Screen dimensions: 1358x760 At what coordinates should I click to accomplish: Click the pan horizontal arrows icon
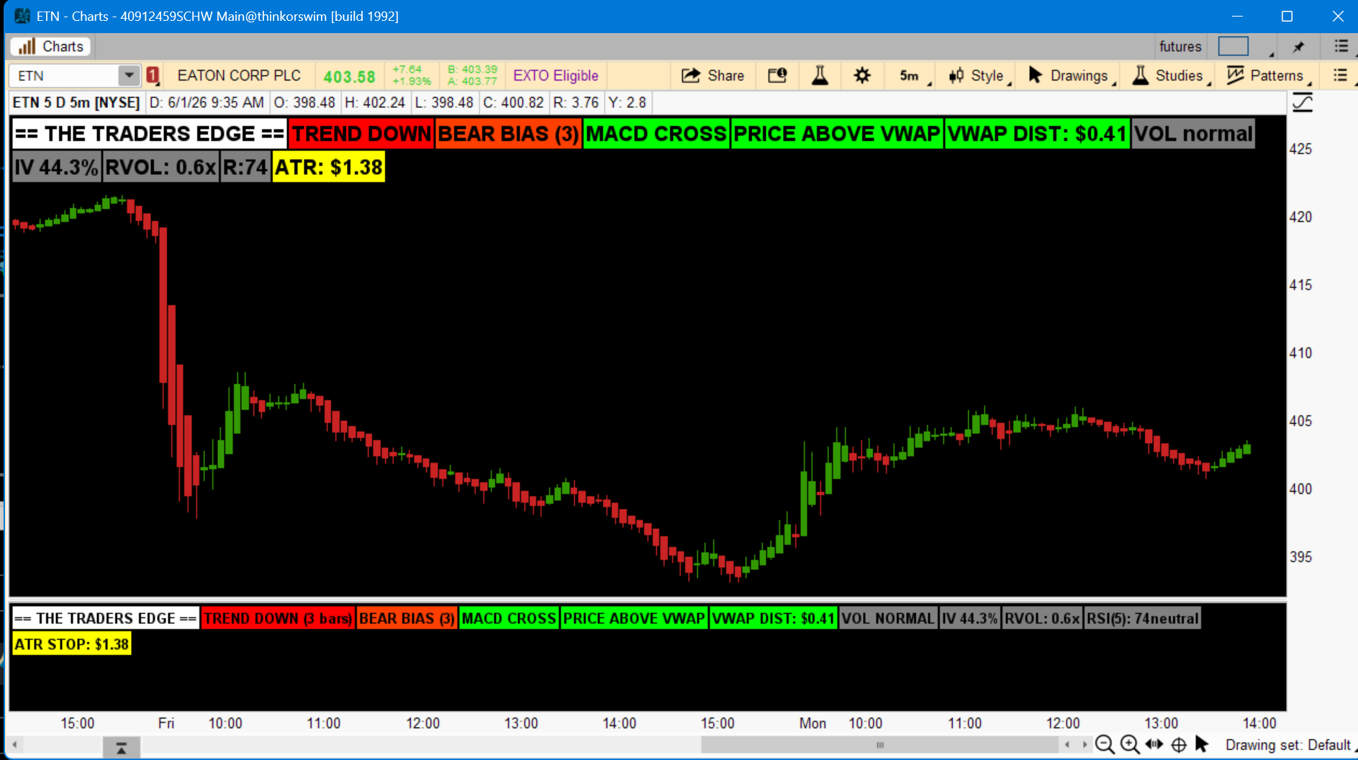pyautogui.click(x=1154, y=744)
